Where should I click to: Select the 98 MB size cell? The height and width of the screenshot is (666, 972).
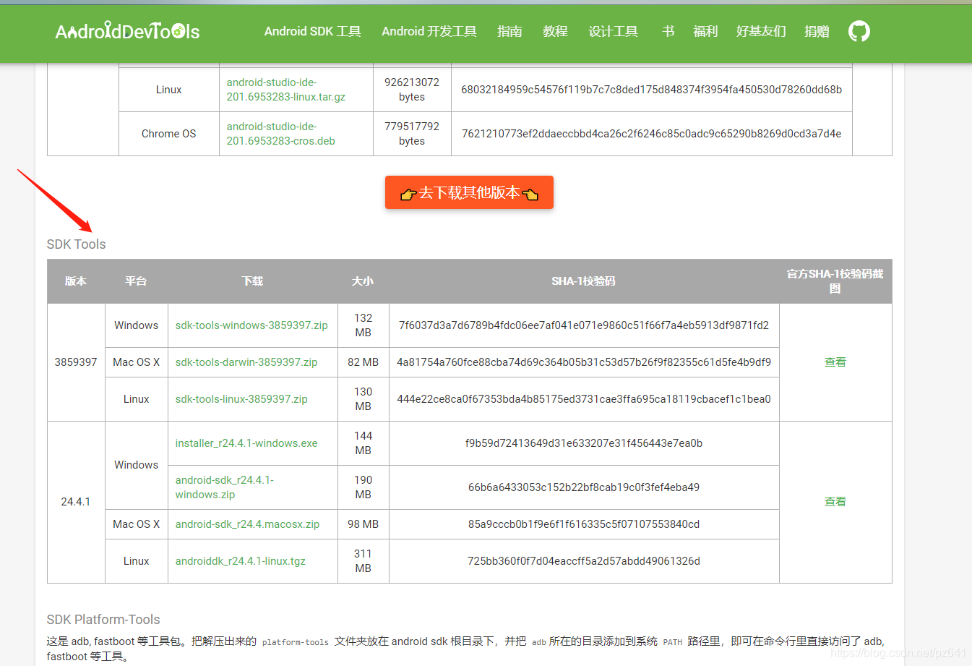click(364, 524)
